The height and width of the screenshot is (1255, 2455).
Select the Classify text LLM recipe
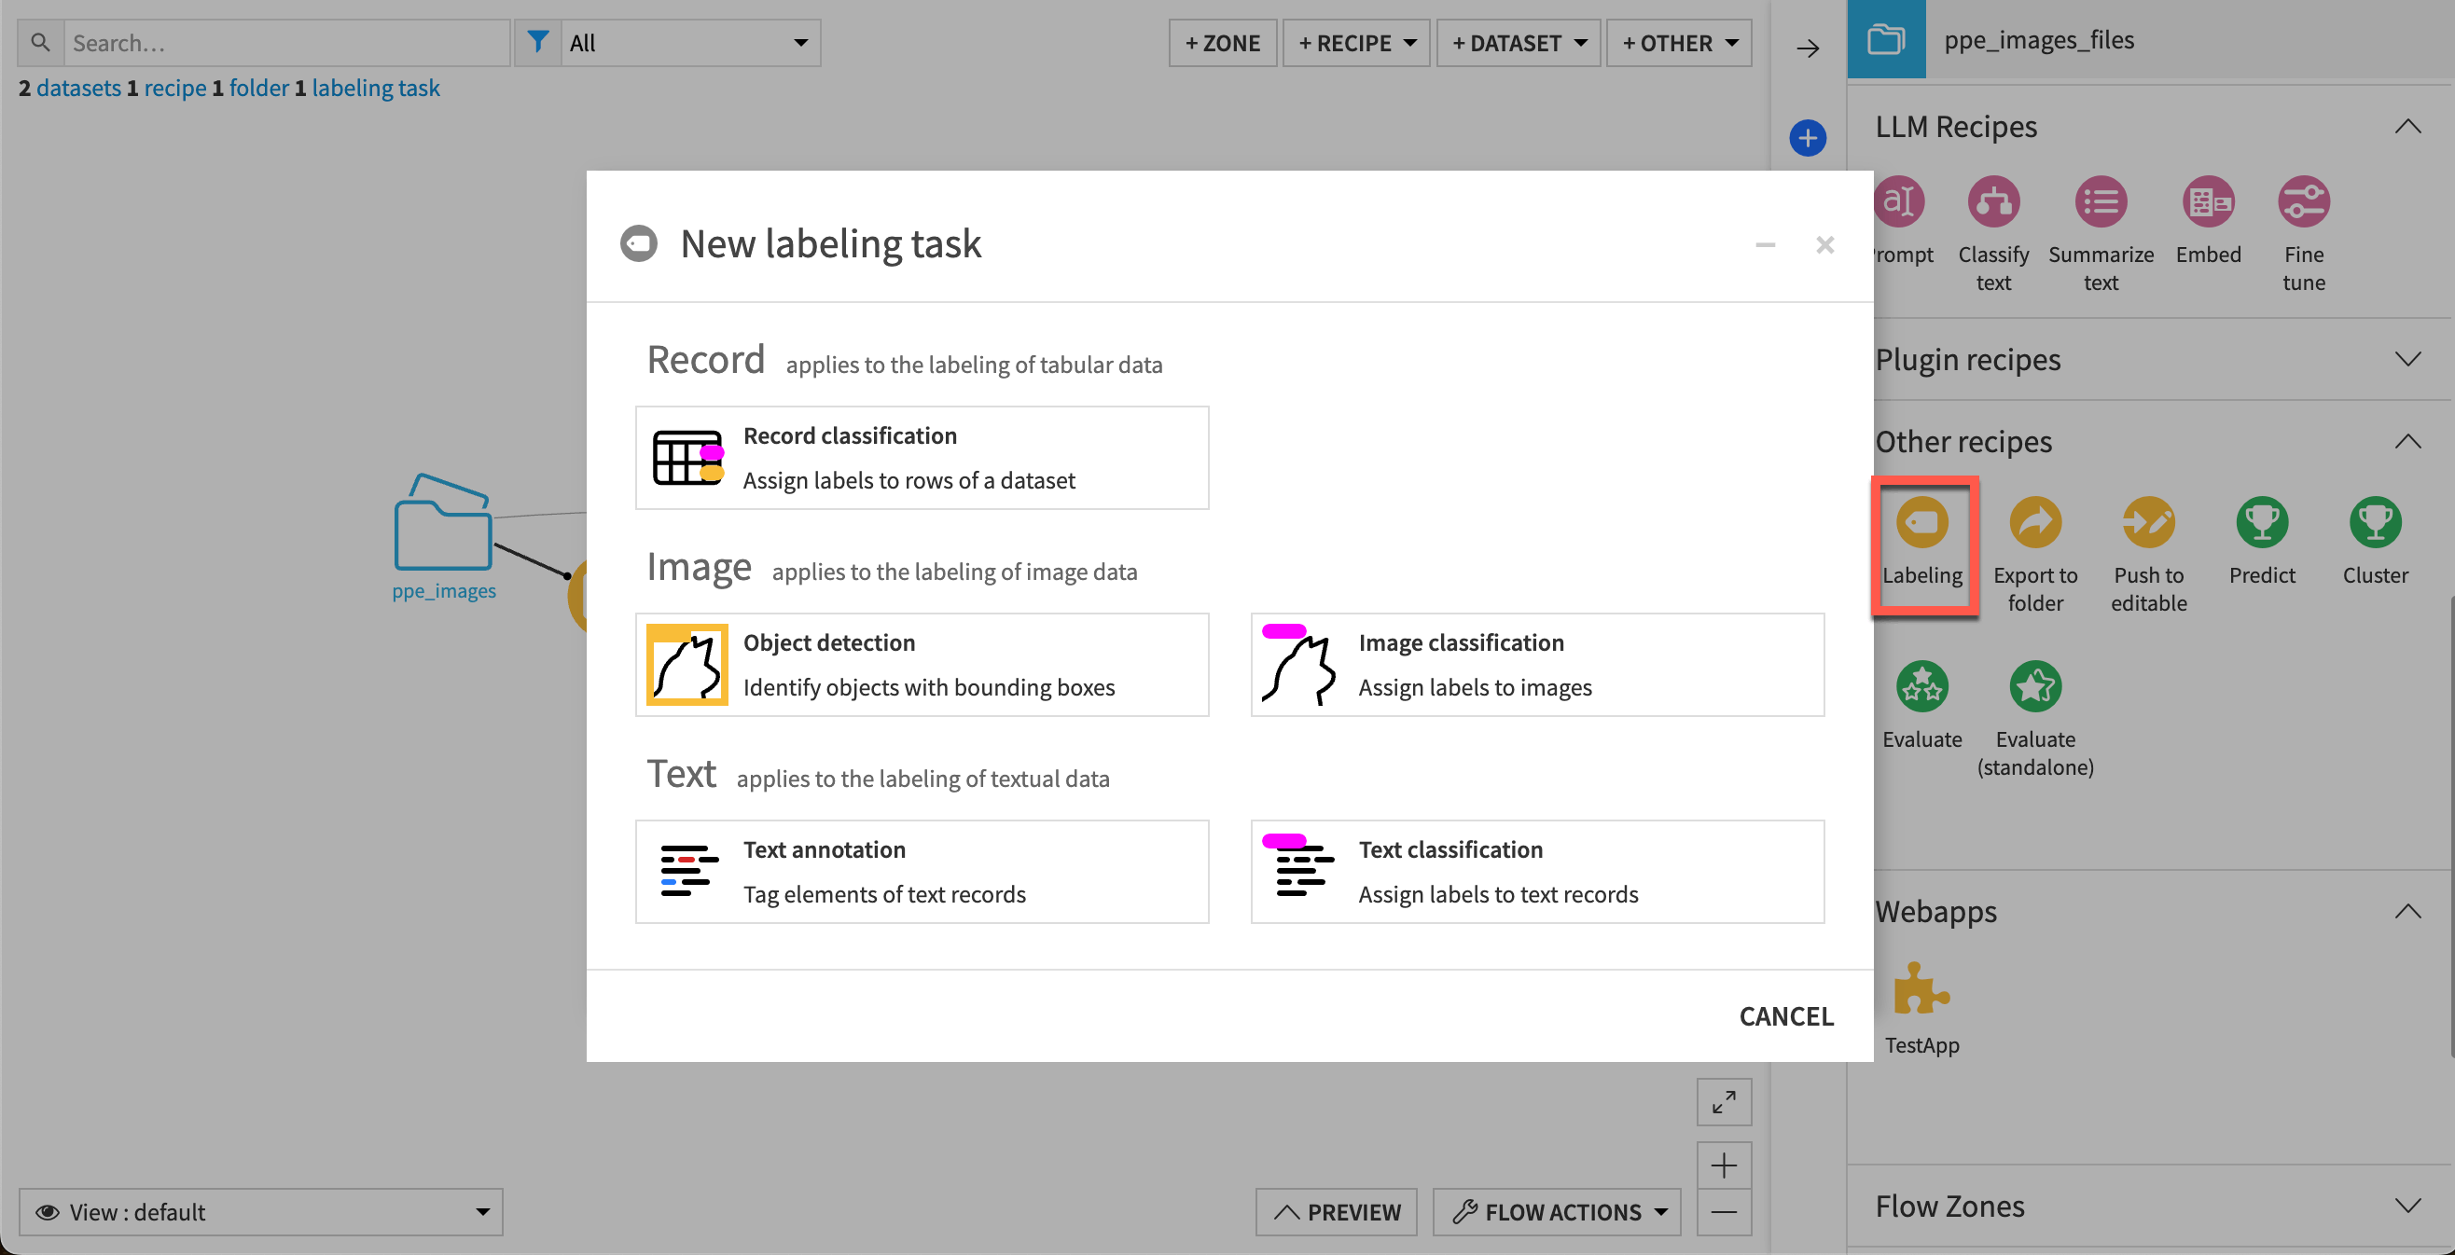tap(1992, 202)
